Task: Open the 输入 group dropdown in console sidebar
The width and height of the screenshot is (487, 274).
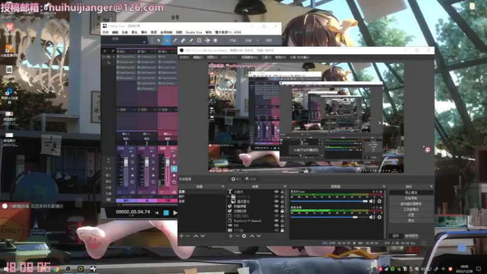Action: (114, 57)
